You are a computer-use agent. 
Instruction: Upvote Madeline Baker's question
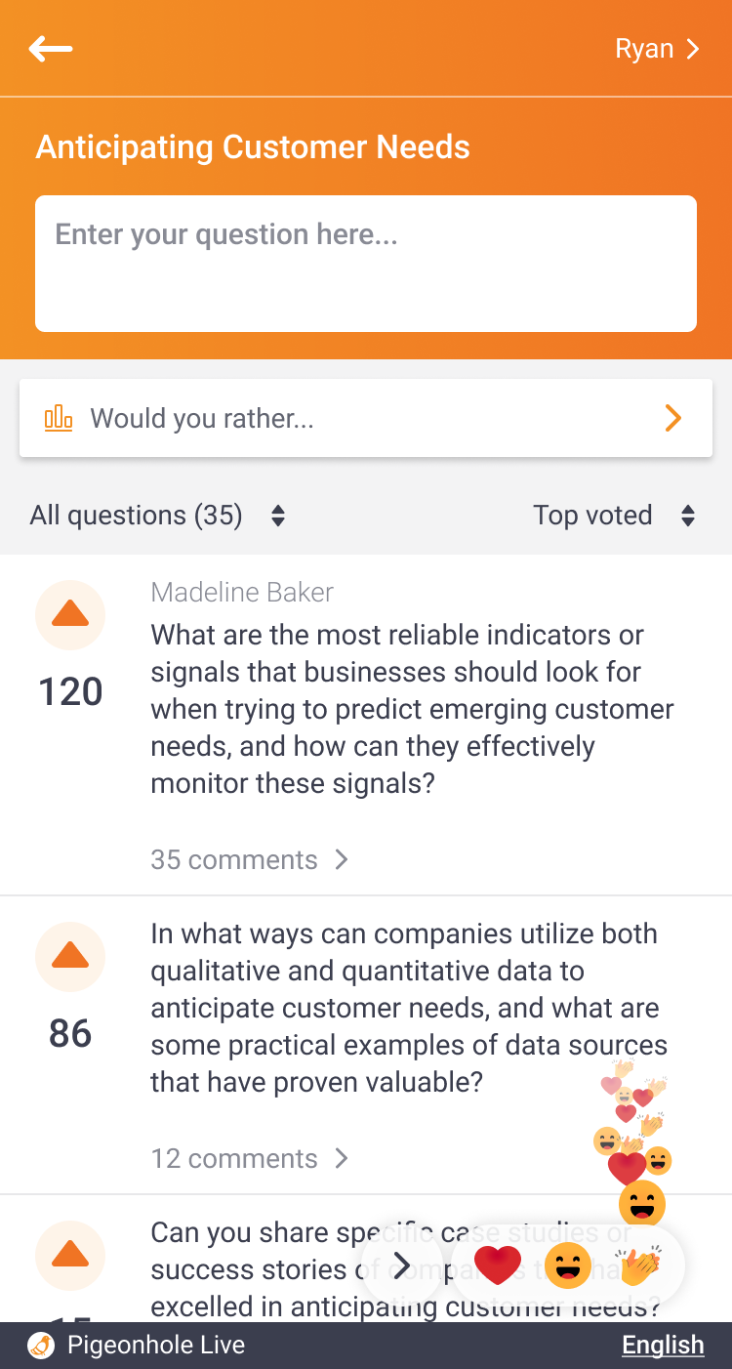coord(70,614)
